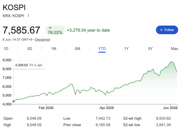Image resolution: width=183 pixels, height=133 pixels.
Task: Click the 4,000 y-axis label
Action: pos(7,104)
